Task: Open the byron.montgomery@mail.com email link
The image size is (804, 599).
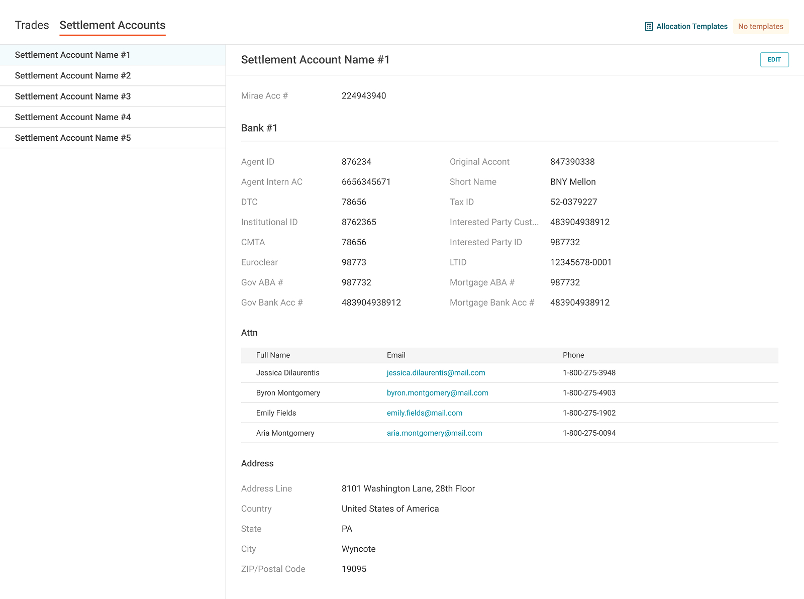Action: click(x=438, y=393)
